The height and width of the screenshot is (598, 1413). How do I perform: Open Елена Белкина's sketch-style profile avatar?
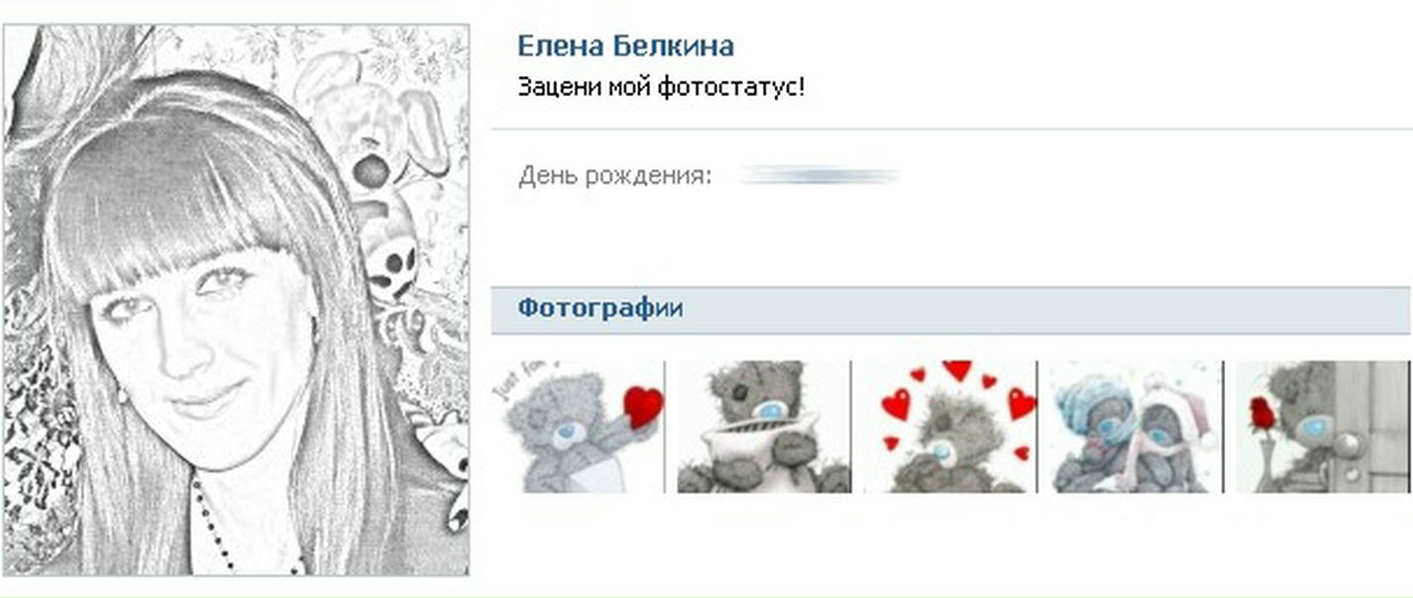click(236, 300)
